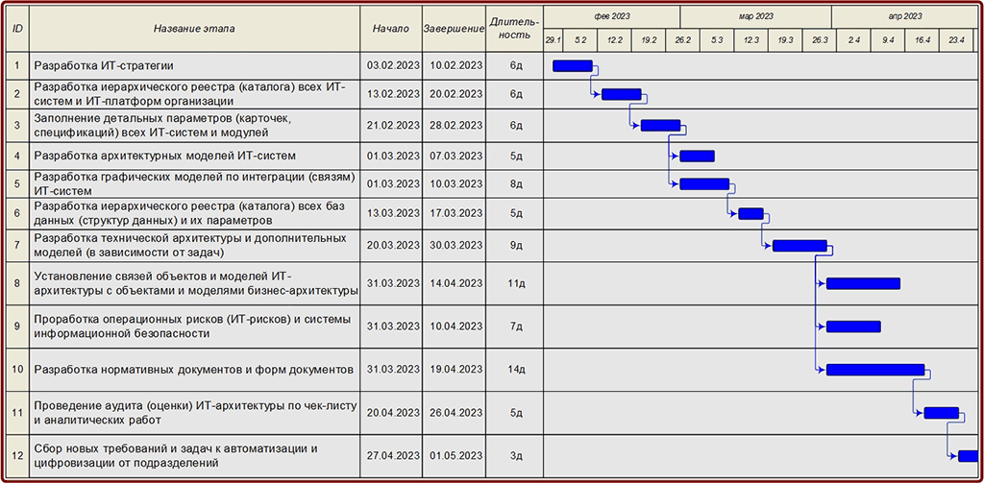Select the 'Начало' column header

pyautogui.click(x=391, y=29)
